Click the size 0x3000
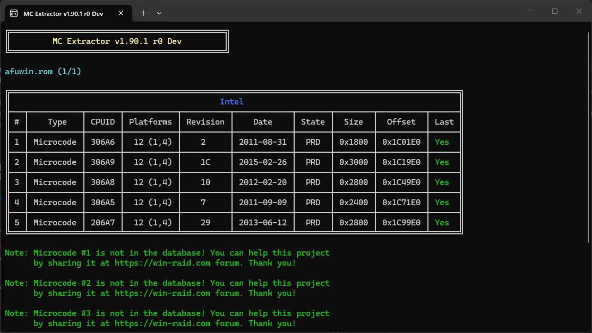 (x=354, y=162)
